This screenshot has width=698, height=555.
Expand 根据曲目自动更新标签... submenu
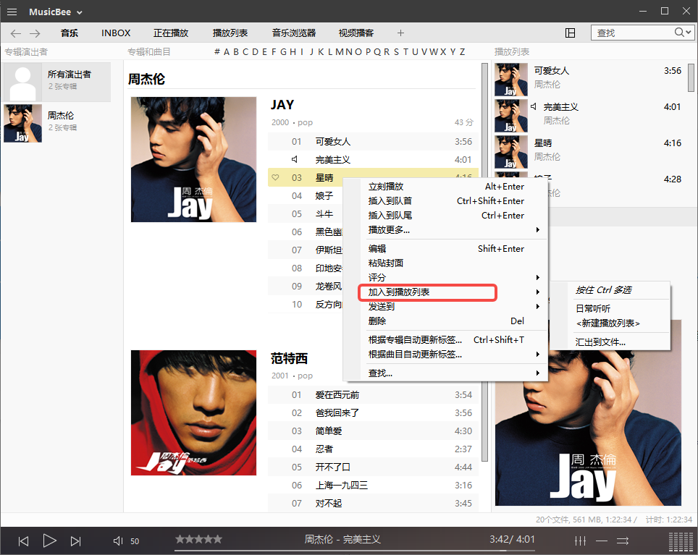[x=445, y=355]
